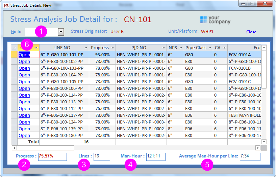Open line 6"-P-E80-100-114-PP via its Open link
The height and width of the screenshot is (177, 276).
coord(24,95)
